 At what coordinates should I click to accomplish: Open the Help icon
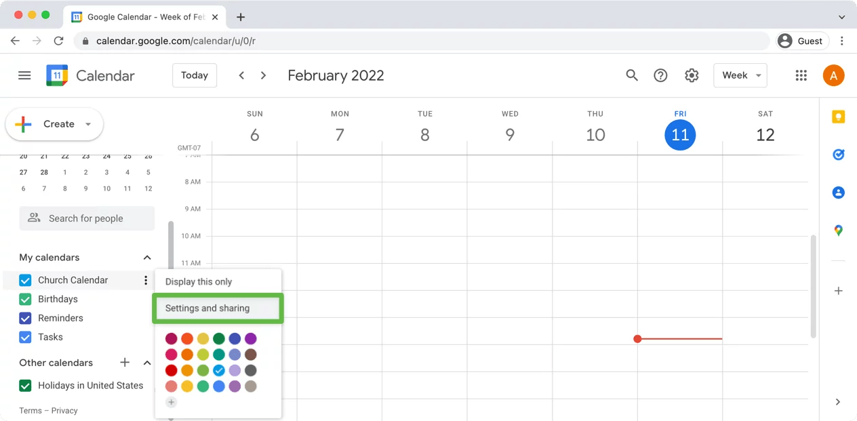[x=660, y=75]
